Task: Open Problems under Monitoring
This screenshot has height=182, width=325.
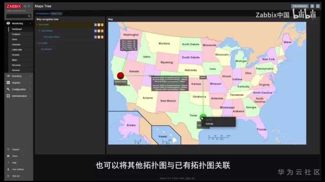Action: [x=16, y=34]
